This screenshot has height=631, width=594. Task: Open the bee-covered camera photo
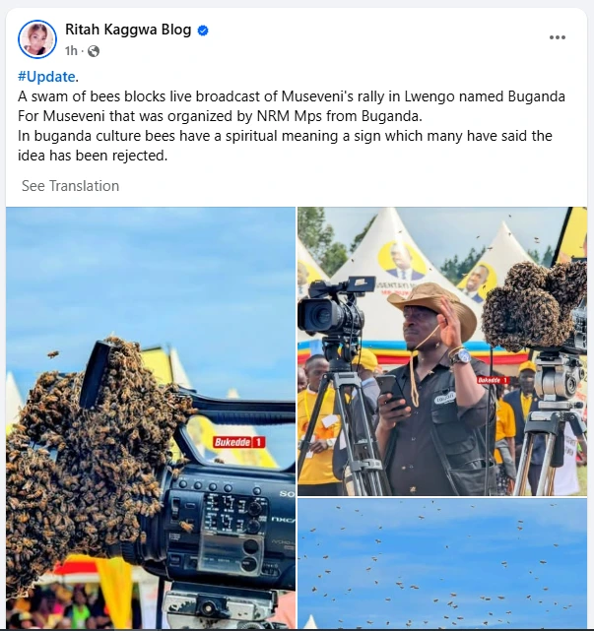click(x=151, y=417)
